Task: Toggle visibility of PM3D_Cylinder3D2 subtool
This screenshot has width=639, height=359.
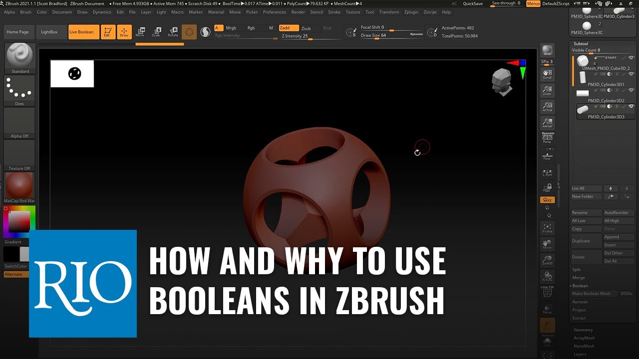Action: (x=631, y=90)
